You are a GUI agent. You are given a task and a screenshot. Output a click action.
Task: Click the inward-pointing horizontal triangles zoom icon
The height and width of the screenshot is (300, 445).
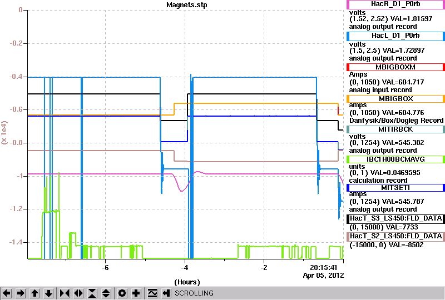click(65, 293)
